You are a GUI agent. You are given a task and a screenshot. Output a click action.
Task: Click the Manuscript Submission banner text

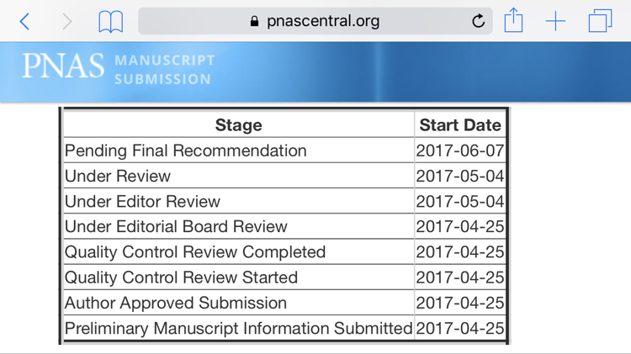[x=163, y=70]
